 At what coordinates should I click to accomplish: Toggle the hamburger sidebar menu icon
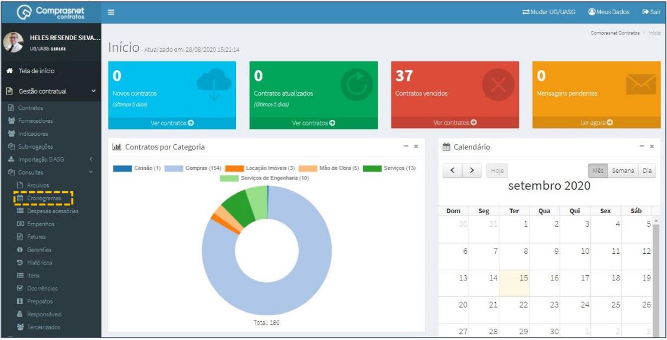click(111, 12)
